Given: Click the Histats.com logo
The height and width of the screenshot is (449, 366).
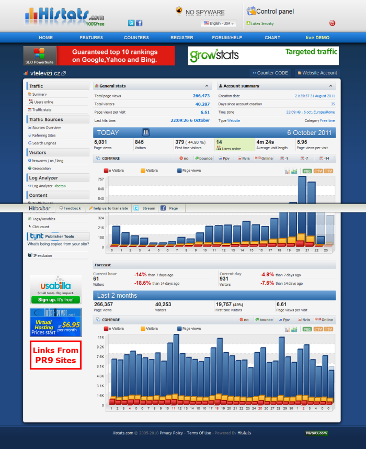Looking at the screenshot, I should click(x=64, y=17).
